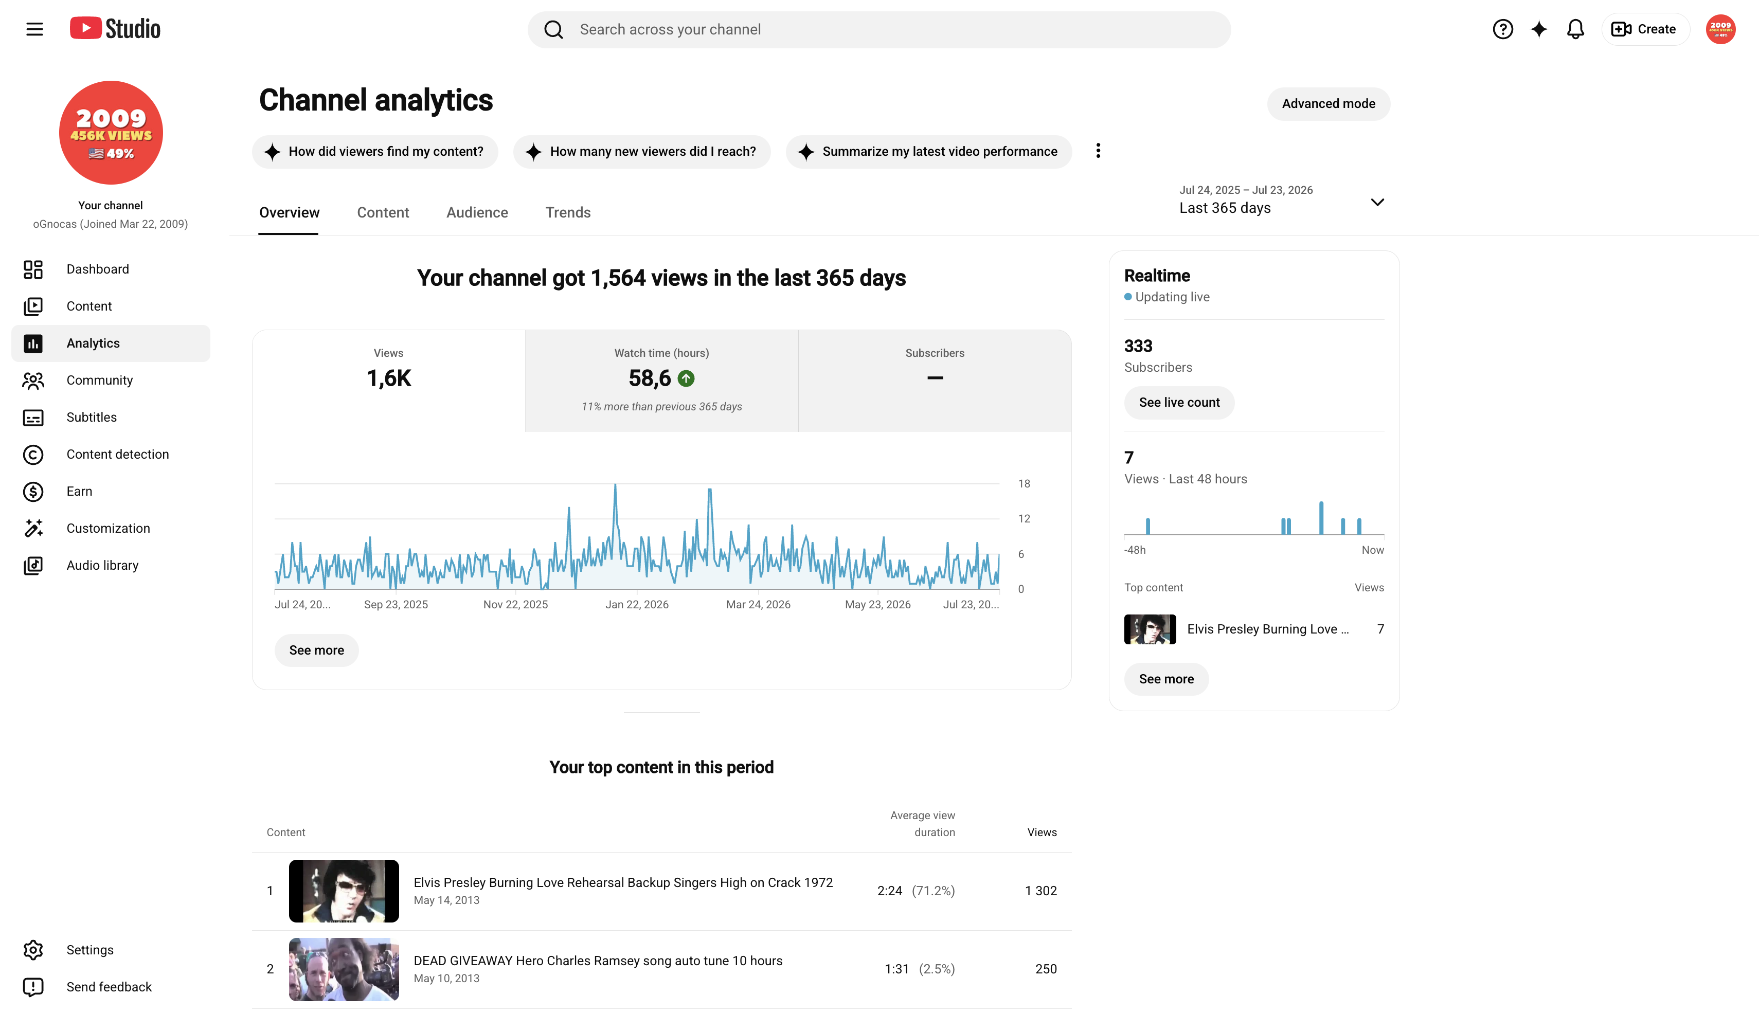Click the Content detection copyright icon
The height and width of the screenshot is (1013, 1759).
pyautogui.click(x=33, y=455)
